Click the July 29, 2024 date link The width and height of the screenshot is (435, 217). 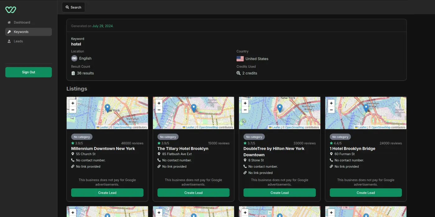tap(103, 26)
